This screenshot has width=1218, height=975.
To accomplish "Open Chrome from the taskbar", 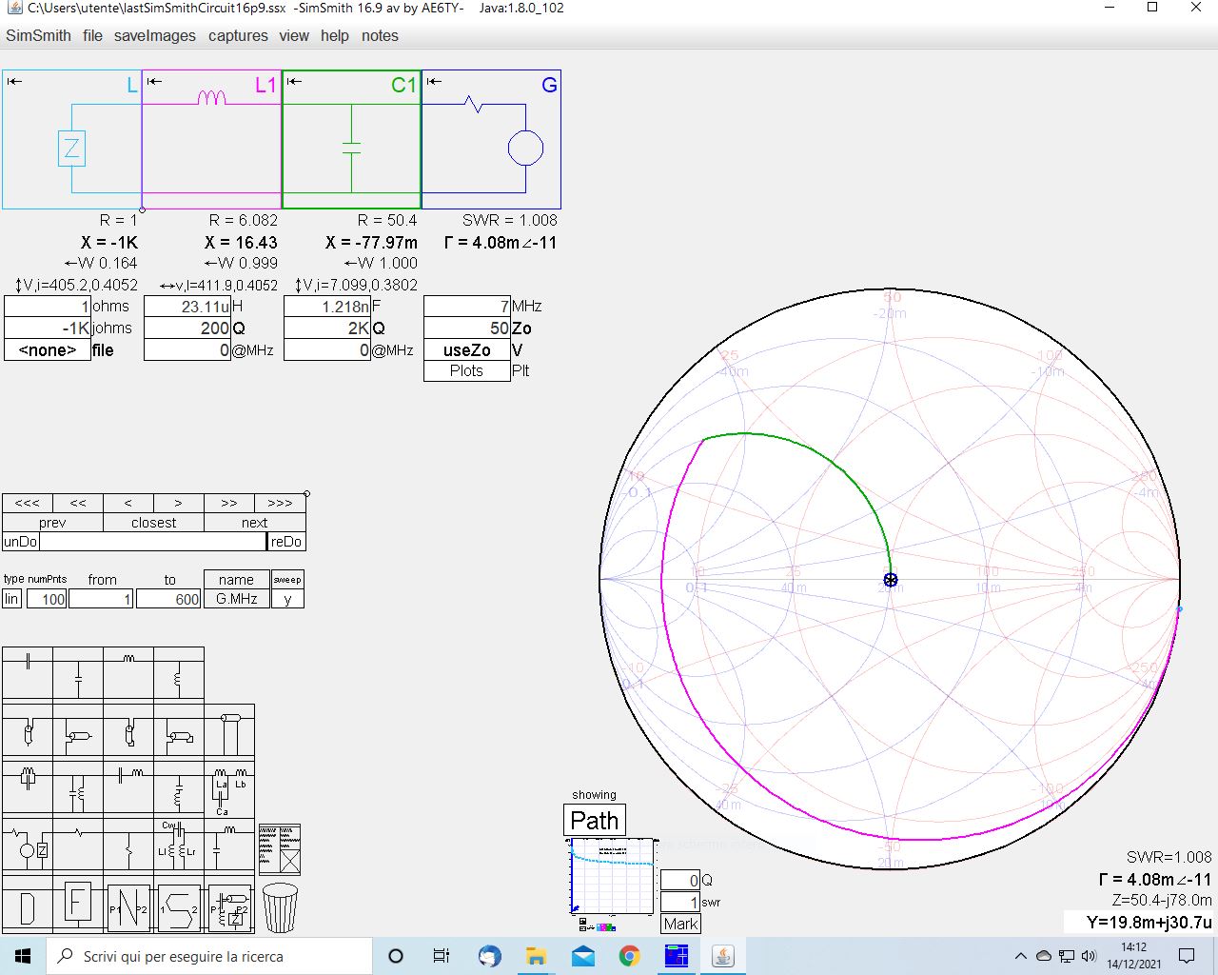I will 630,956.
